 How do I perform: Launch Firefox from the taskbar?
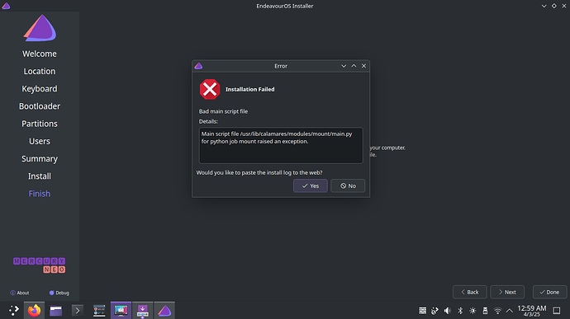point(34,311)
